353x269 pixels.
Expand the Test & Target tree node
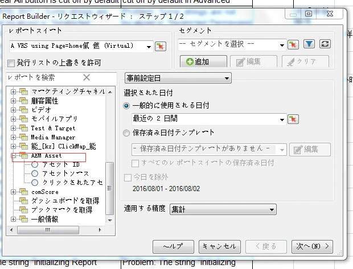(14, 128)
